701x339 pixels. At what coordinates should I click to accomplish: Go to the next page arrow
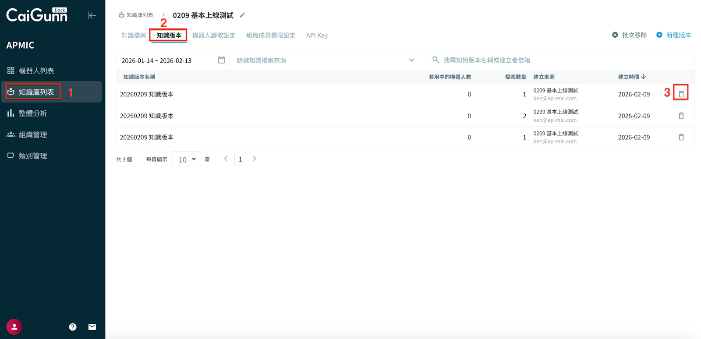[255, 159]
